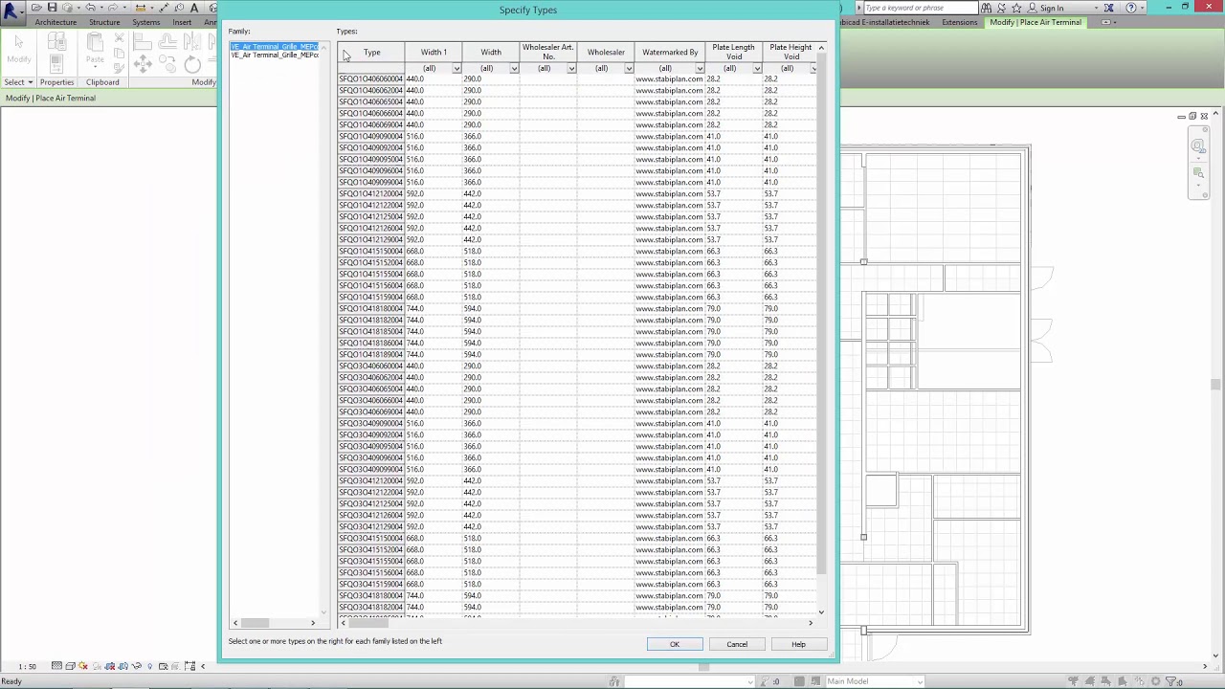
Task: Click the Autodesk Exchange X icon
Action: pyautogui.click(x=1108, y=8)
